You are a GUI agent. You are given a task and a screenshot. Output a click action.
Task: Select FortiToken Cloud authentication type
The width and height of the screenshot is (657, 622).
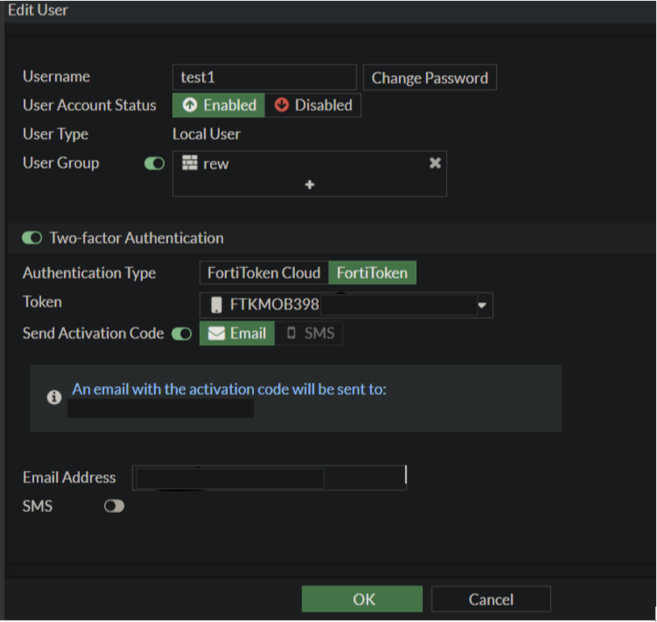263,273
